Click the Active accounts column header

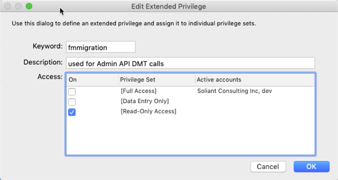pyautogui.click(x=219, y=80)
